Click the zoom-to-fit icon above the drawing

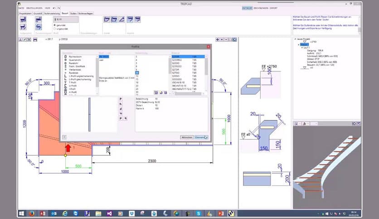point(234,39)
